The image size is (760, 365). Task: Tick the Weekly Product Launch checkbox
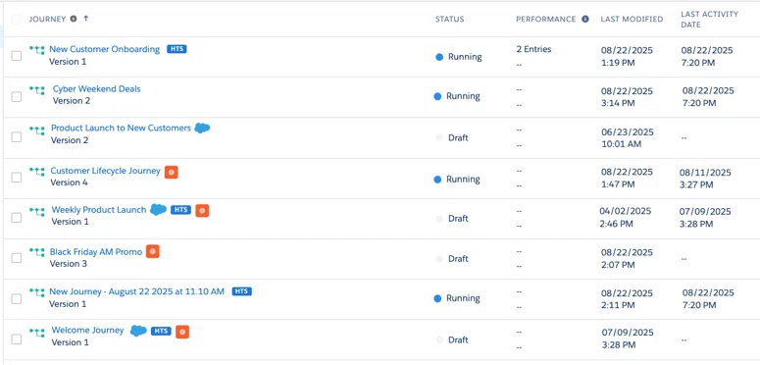(x=17, y=218)
